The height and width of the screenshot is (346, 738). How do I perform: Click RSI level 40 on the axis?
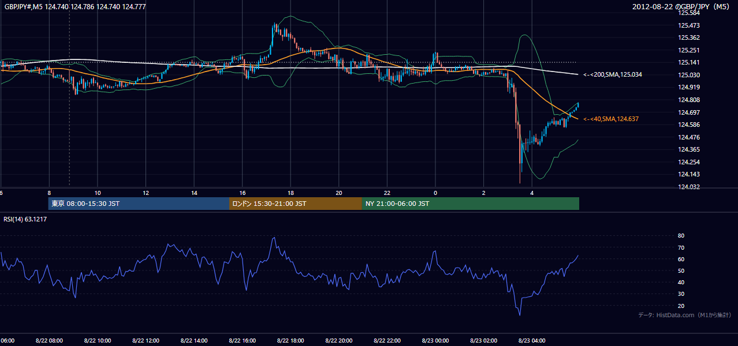681,282
